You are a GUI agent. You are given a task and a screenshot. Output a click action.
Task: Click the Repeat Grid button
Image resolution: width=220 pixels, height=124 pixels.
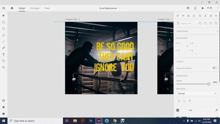point(184,23)
